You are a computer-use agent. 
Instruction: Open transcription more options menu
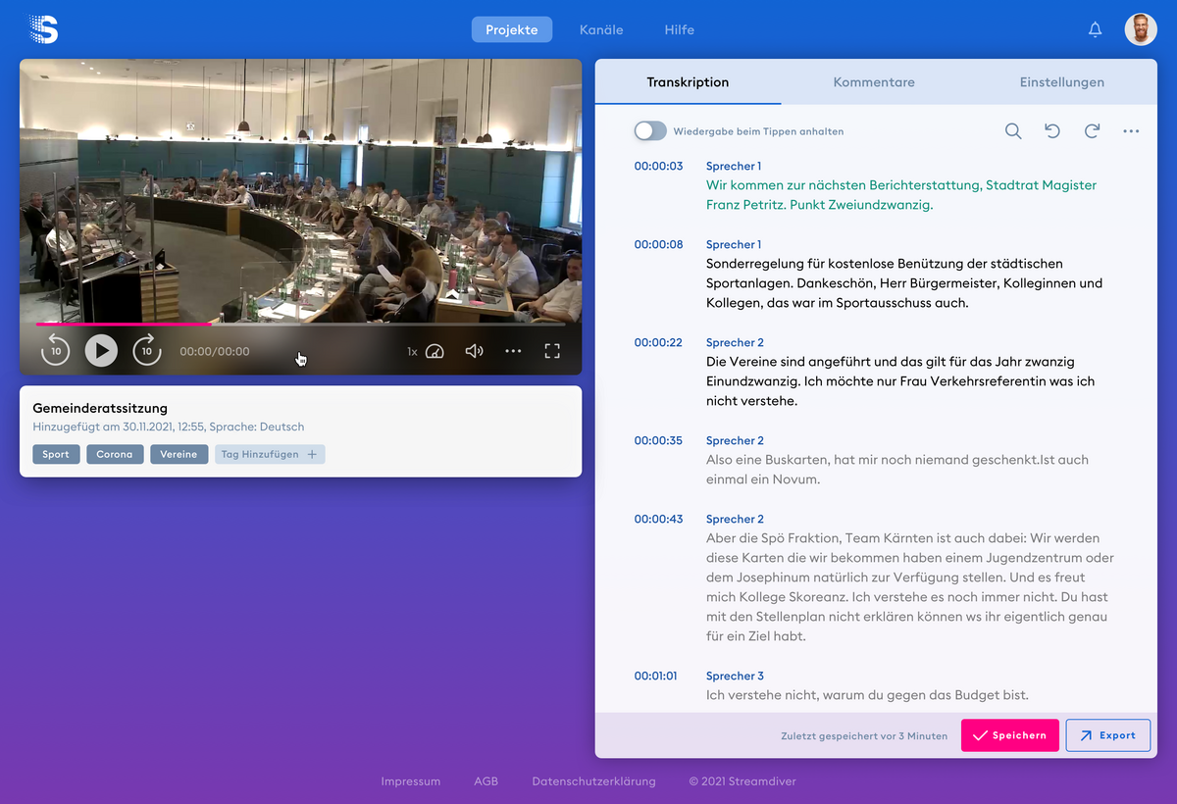(x=1131, y=131)
